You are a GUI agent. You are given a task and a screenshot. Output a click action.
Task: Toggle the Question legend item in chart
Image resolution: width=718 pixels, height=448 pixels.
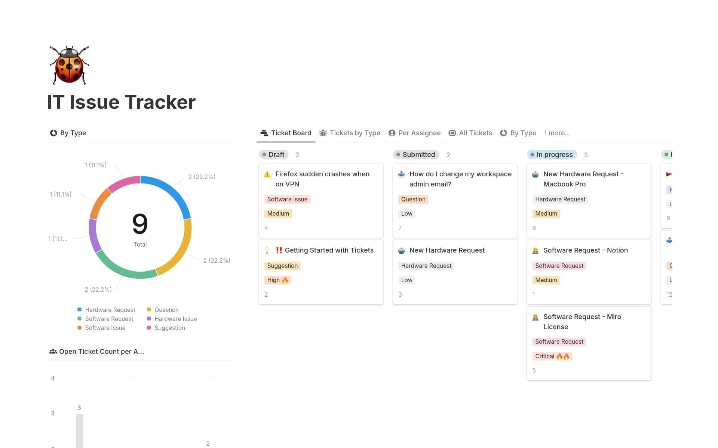(x=166, y=310)
